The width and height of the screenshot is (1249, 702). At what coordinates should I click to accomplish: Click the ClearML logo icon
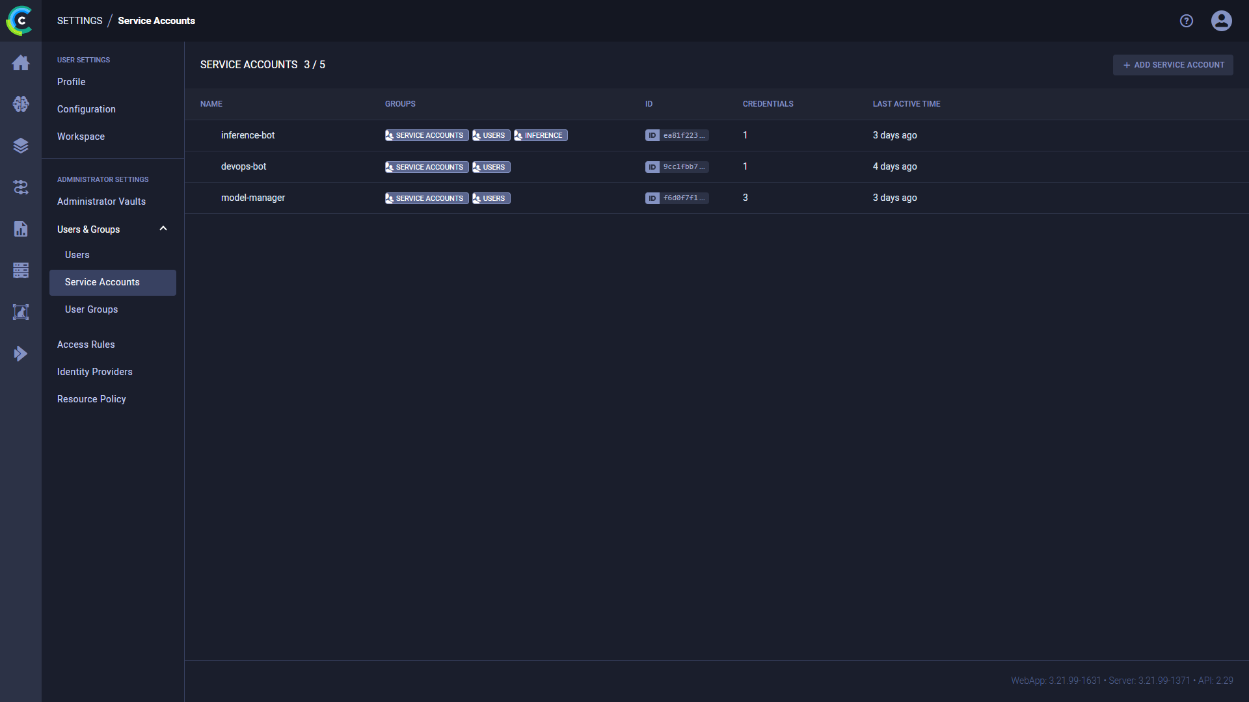(20, 21)
